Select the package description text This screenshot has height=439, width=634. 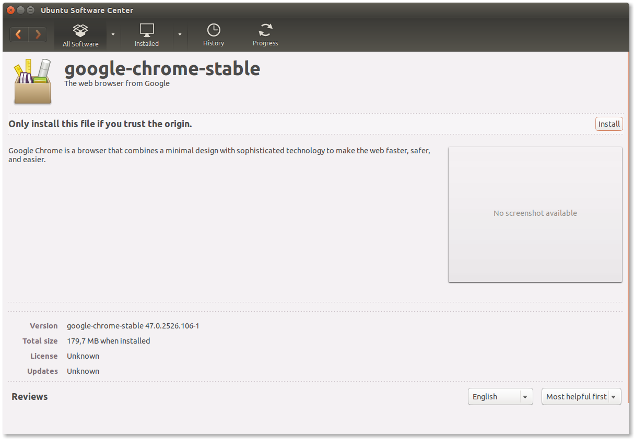[x=218, y=154]
